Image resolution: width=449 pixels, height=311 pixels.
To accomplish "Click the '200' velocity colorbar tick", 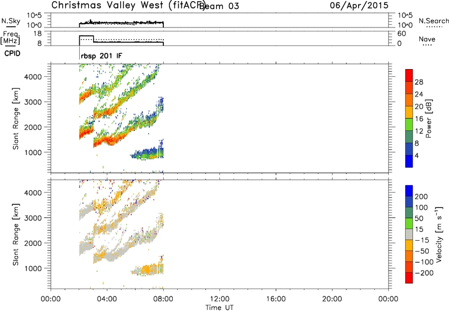I will [421, 196].
